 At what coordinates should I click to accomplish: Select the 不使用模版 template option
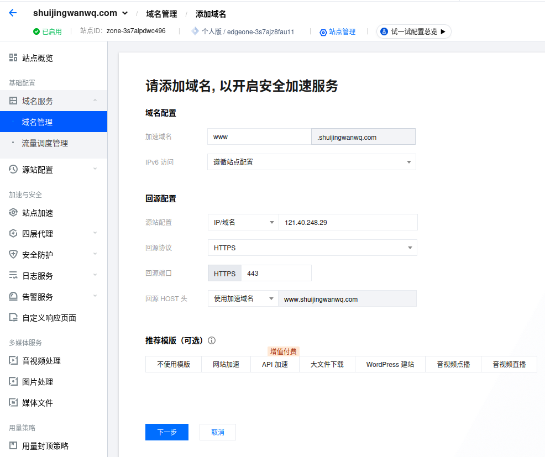[174, 364]
